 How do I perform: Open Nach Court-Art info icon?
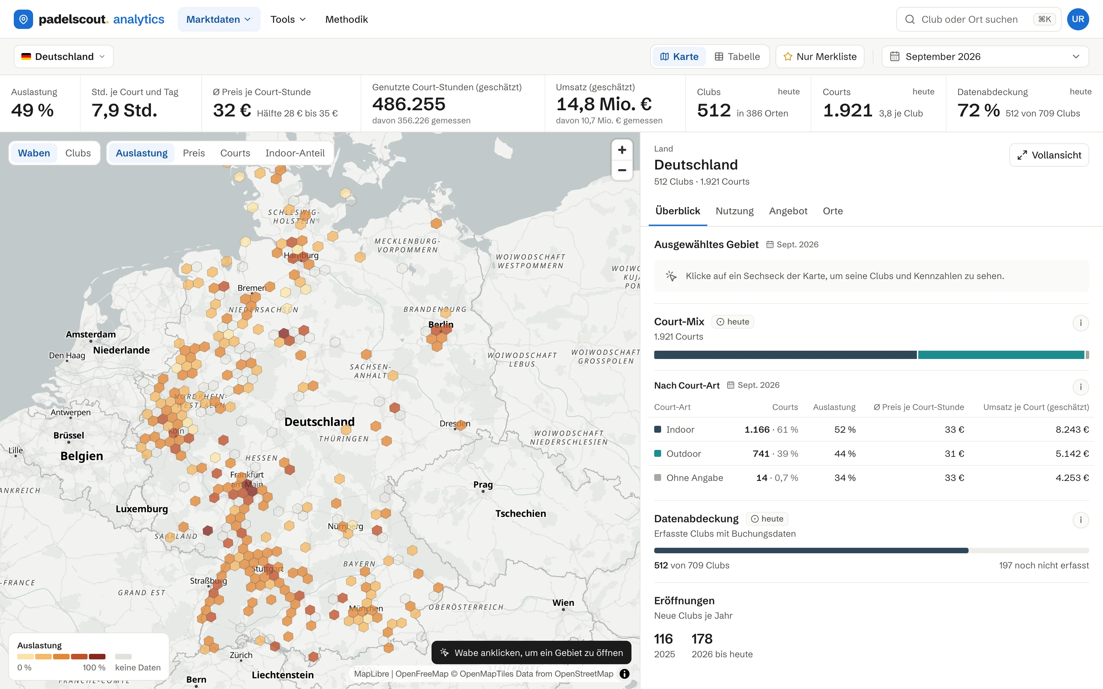tap(1081, 387)
